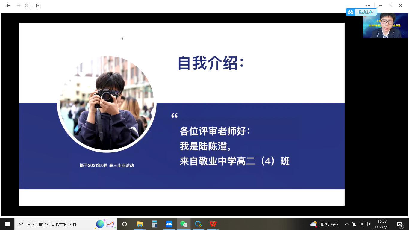
Task: Go back to the previous image
Action: click(8, 5)
